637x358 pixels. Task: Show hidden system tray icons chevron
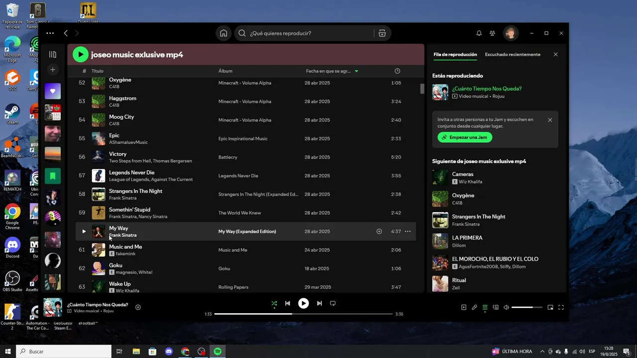542,352
